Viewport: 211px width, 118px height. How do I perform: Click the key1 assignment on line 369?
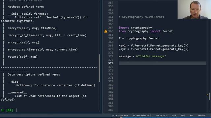(154, 46)
